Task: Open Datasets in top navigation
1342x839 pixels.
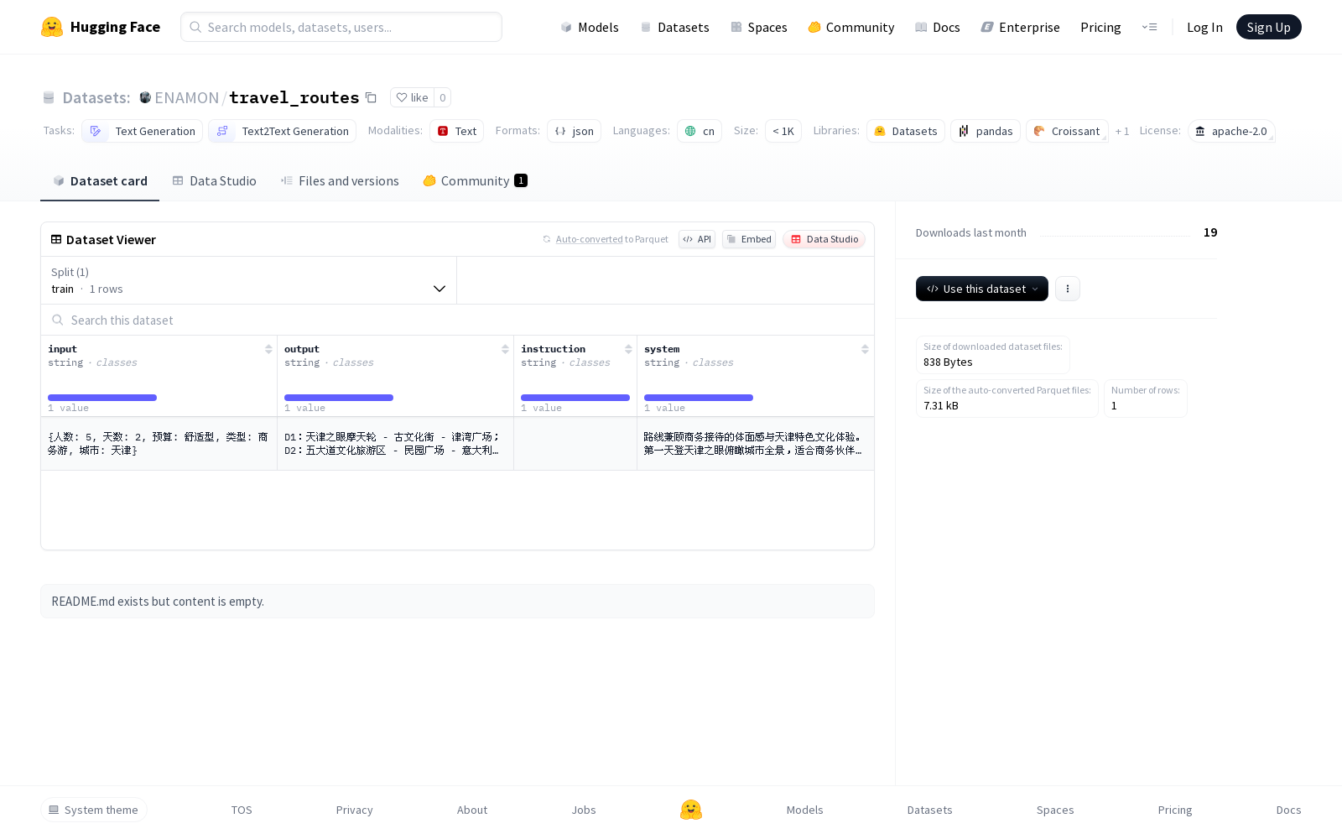Action: pos(674,27)
